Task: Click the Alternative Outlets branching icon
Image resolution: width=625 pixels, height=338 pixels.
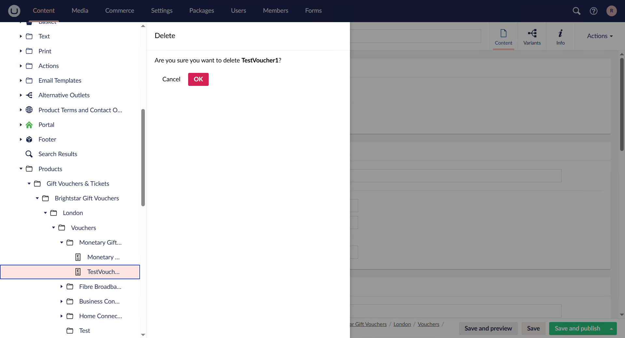Action: click(29, 95)
